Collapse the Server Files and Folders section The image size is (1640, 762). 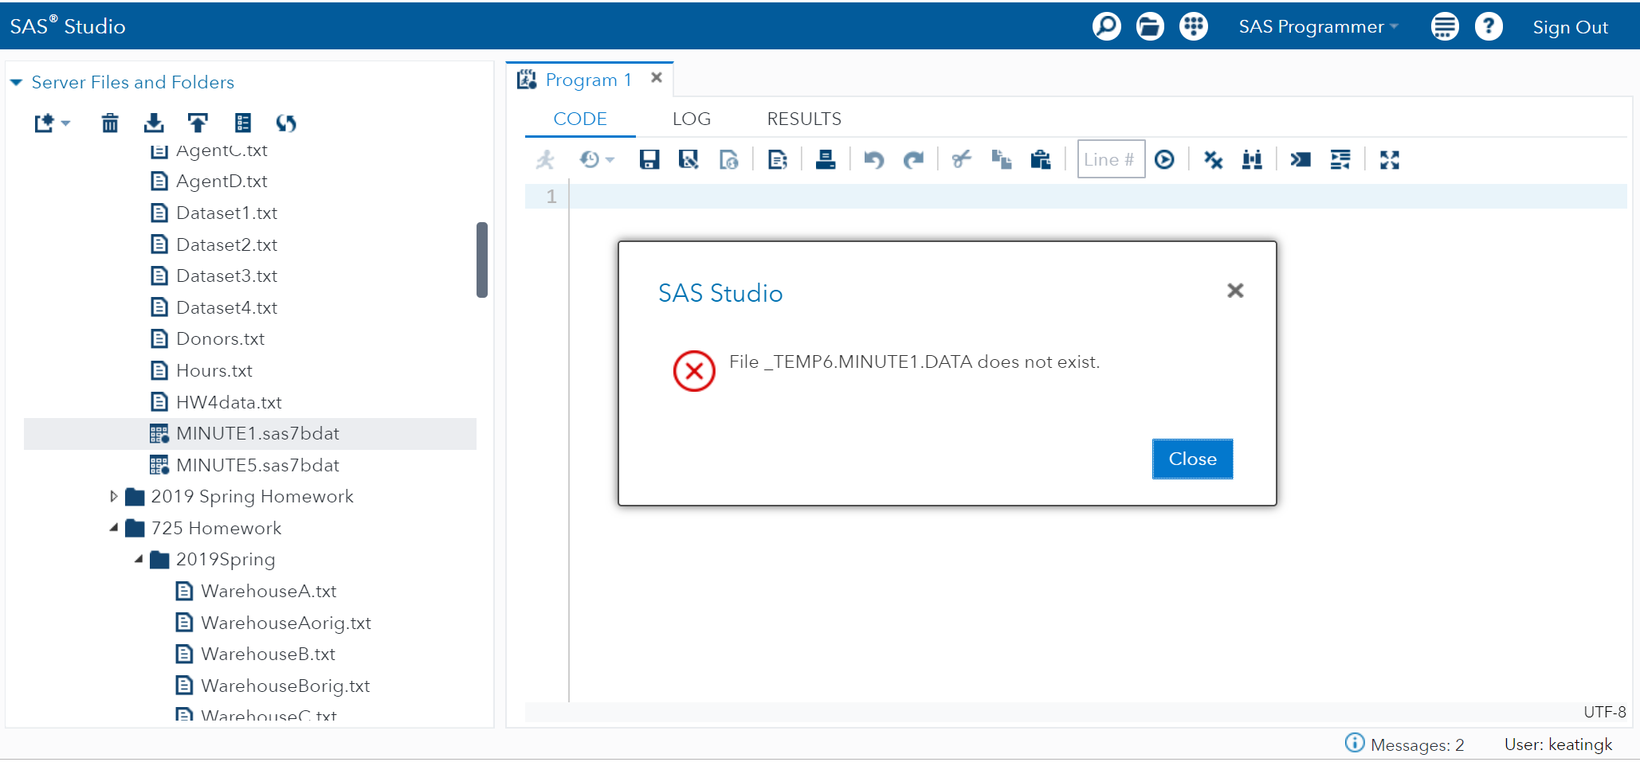16,82
